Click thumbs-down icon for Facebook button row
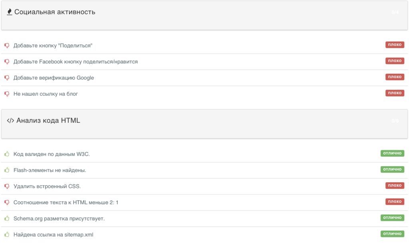This screenshot has height=244, width=409. pyautogui.click(x=7, y=62)
